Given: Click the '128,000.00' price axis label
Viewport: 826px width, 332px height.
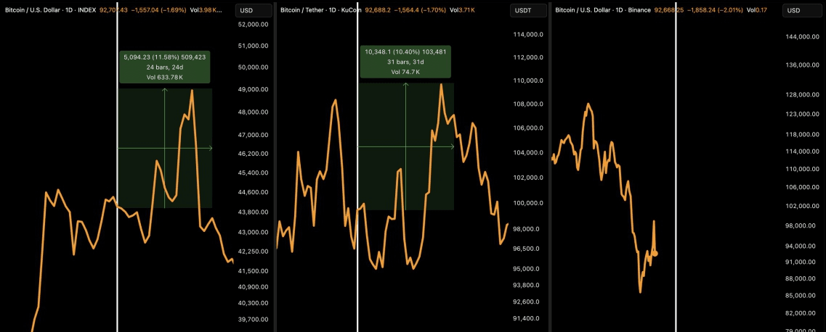Looking at the screenshot, I should tap(803, 94).
